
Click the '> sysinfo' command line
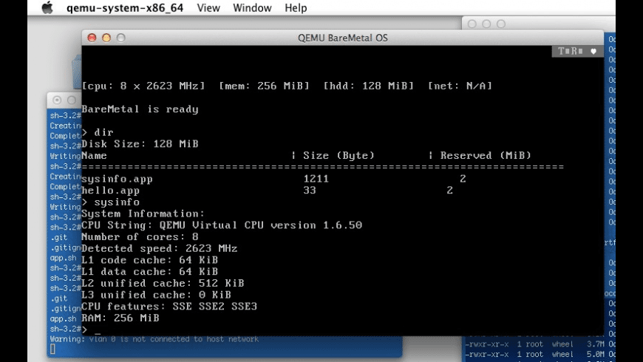pos(111,202)
